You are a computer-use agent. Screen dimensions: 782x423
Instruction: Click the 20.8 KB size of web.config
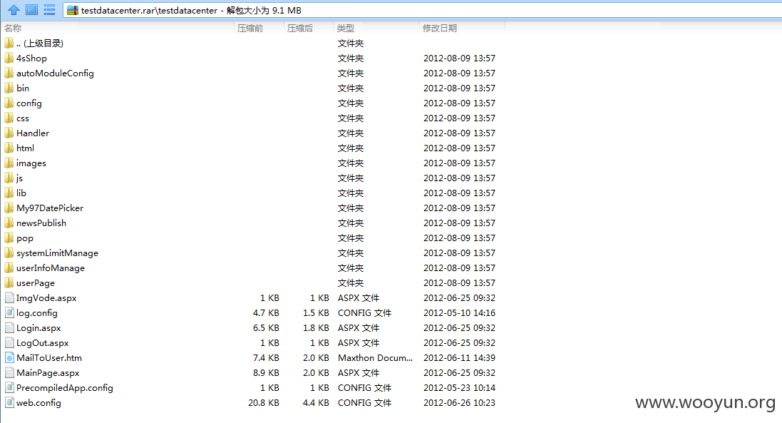click(x=263, y=402)
